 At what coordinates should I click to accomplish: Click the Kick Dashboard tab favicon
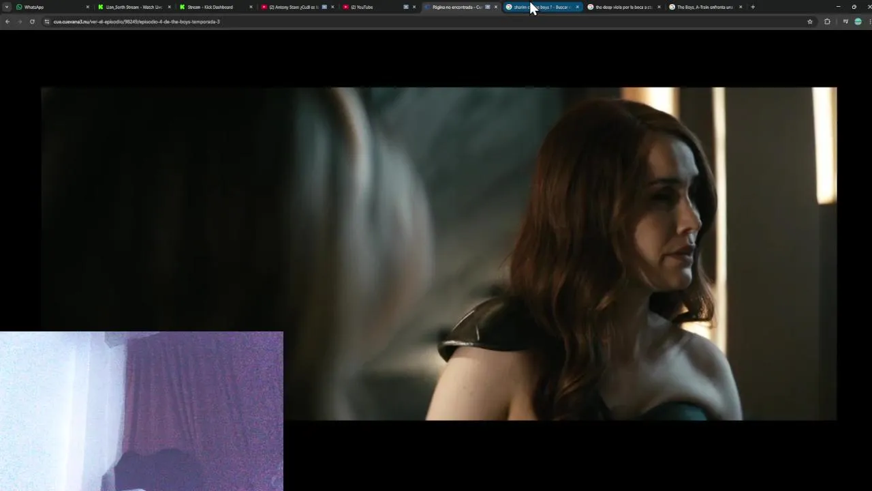click(x=183, y=7)
